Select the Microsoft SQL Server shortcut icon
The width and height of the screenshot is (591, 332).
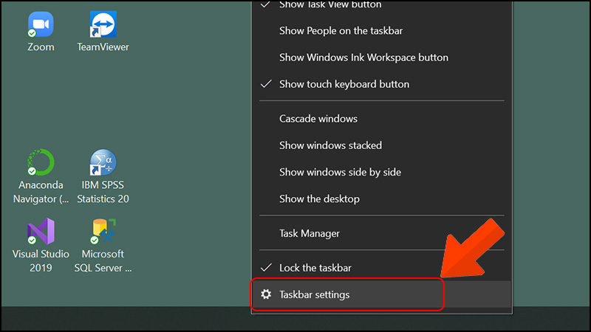coord(103,231)
